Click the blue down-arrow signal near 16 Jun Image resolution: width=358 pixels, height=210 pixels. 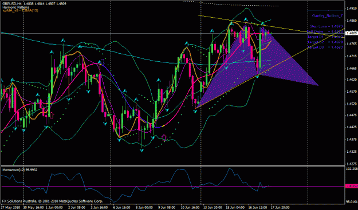262,30
